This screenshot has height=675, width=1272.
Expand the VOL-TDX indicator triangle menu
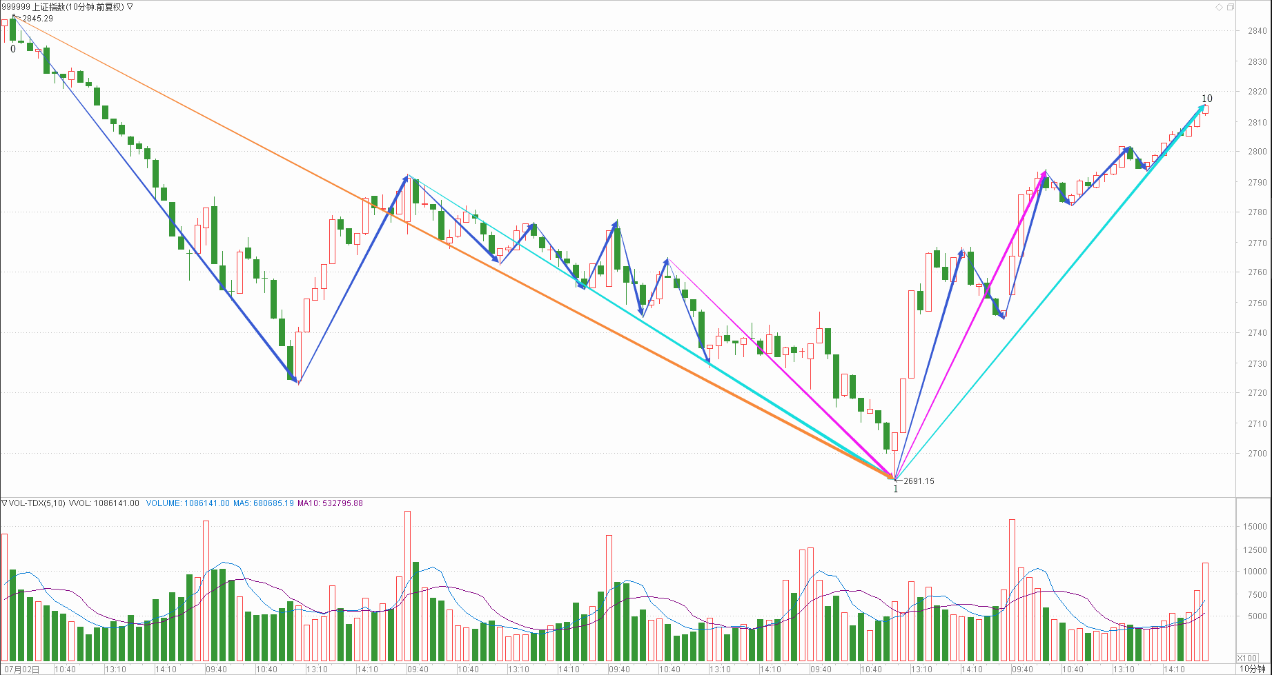pos(4,503)
